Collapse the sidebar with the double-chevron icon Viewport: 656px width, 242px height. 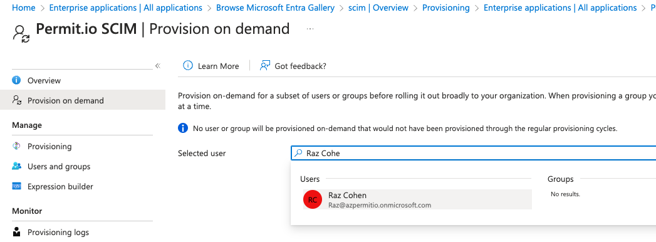pyautogui.click(x=158, y=66)
